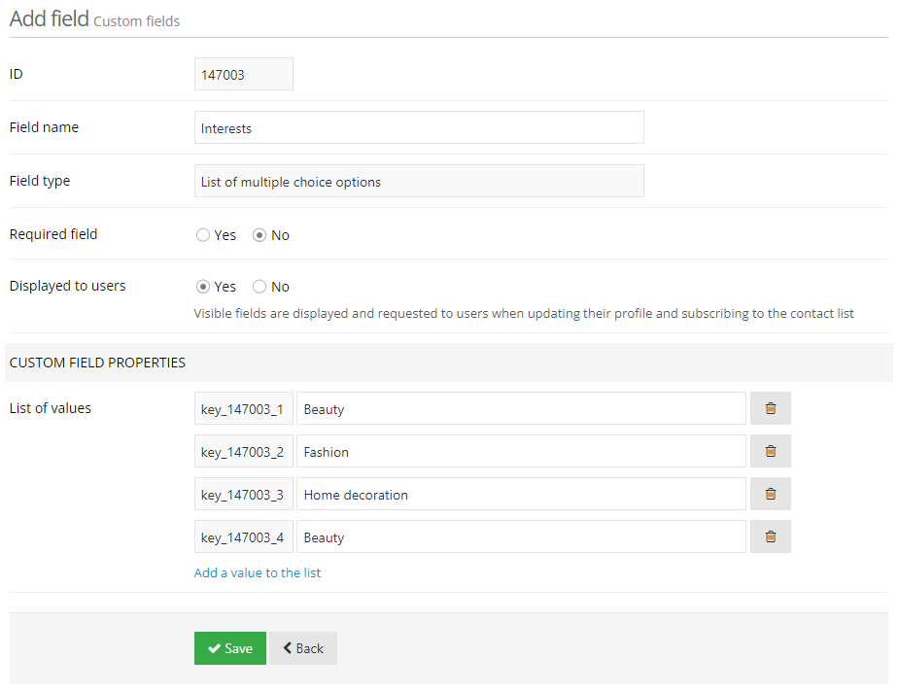Save the custom field

pyautogui.click(x=230, y=648)
